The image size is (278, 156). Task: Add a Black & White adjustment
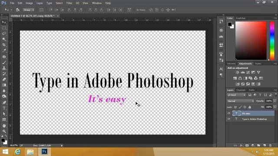[245, 78]
